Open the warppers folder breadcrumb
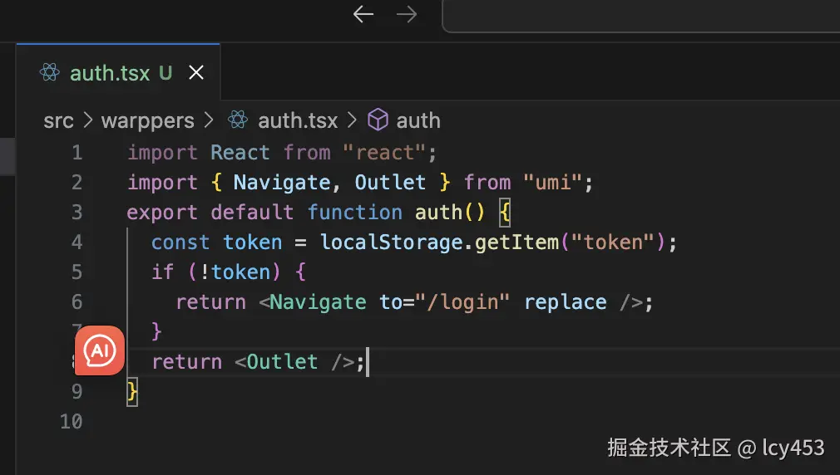Image resolution: width=840 pixels, height=475 pixels. 147,120
